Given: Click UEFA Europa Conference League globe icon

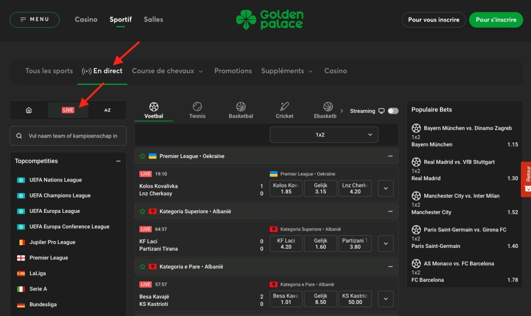Looking at the screenshot, I should (x=21, y=227).
